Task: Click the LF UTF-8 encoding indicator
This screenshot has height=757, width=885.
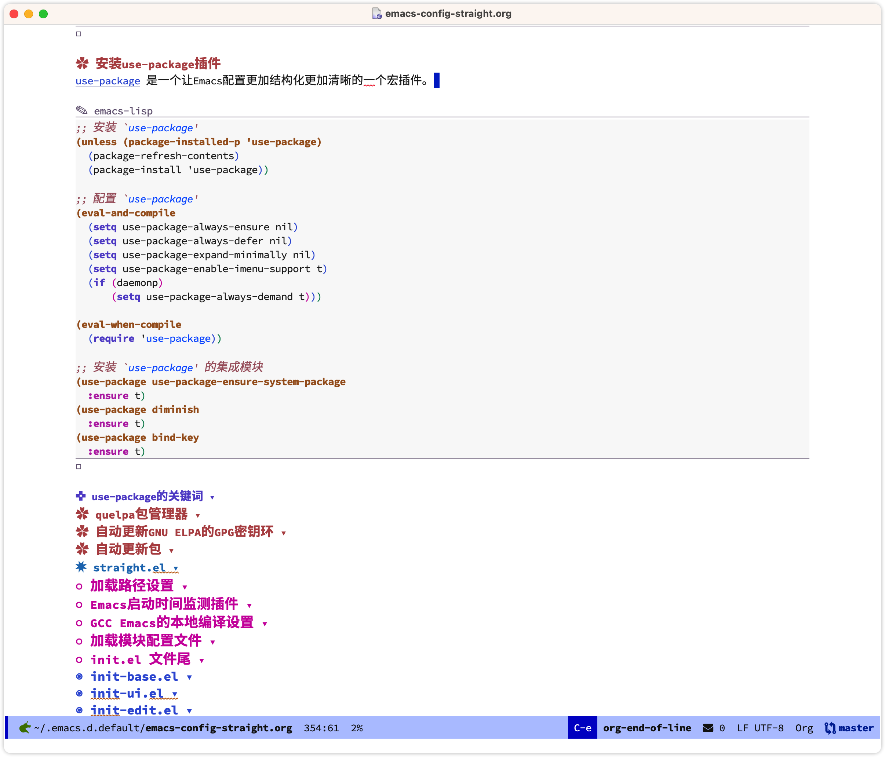Action: [x=760, y=728]
